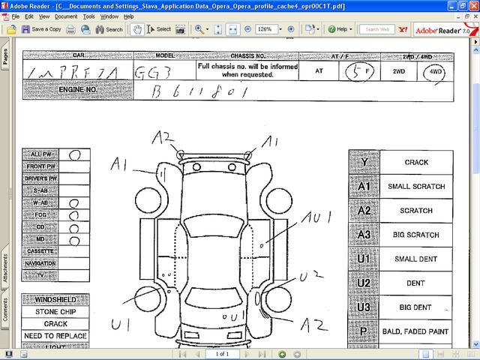
Task: Click the Open file folder icon
Action: [x=11, y=29]
